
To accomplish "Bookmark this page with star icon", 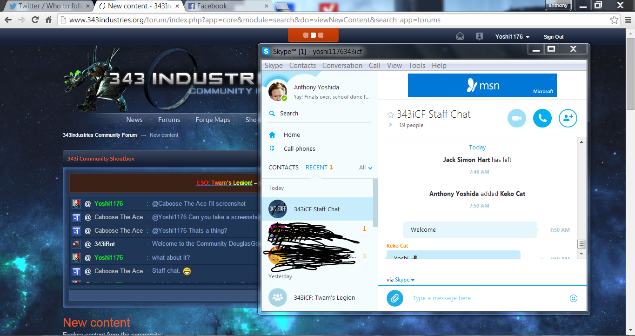I will tap(615, 20).
